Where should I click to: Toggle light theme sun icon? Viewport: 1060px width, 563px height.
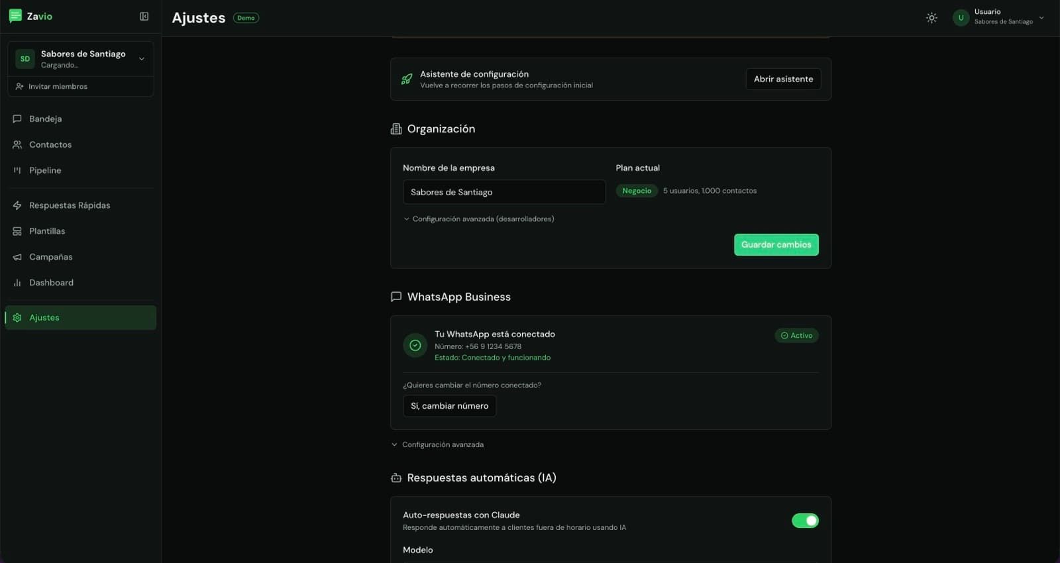click(x=931, y=18)
